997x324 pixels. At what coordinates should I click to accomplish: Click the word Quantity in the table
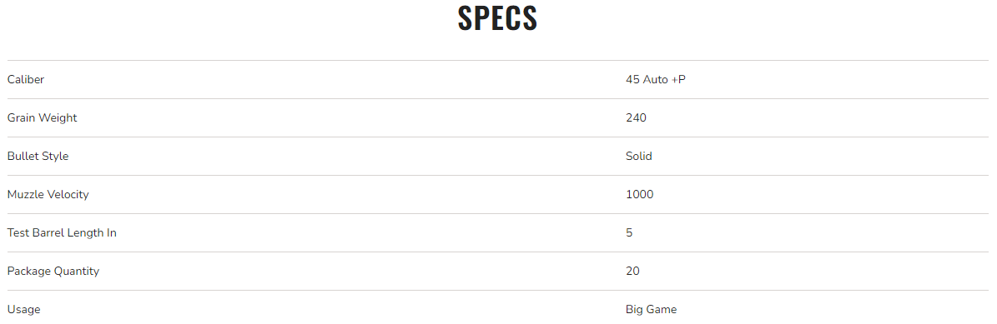point(76,271)
